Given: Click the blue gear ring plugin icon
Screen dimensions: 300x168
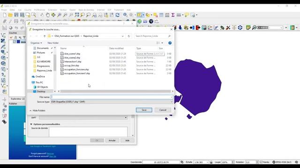Looking at the screenshot, I should click(x=240, y=28).
